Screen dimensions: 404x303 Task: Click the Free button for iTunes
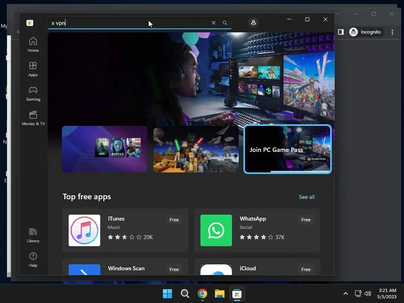tap(174, 220)
